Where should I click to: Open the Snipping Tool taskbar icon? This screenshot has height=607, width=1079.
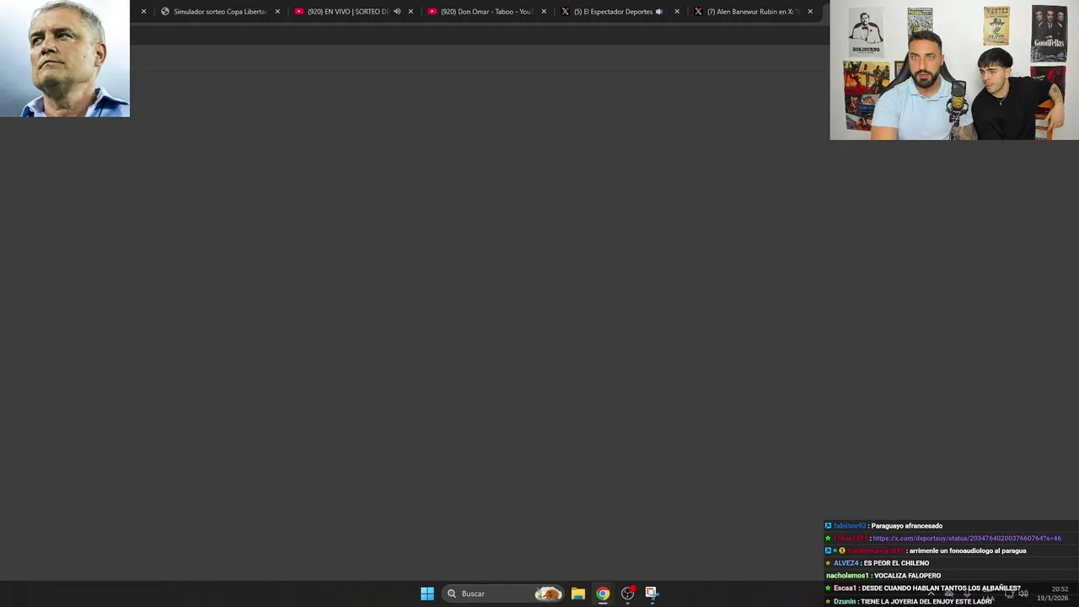click(652, 594)
